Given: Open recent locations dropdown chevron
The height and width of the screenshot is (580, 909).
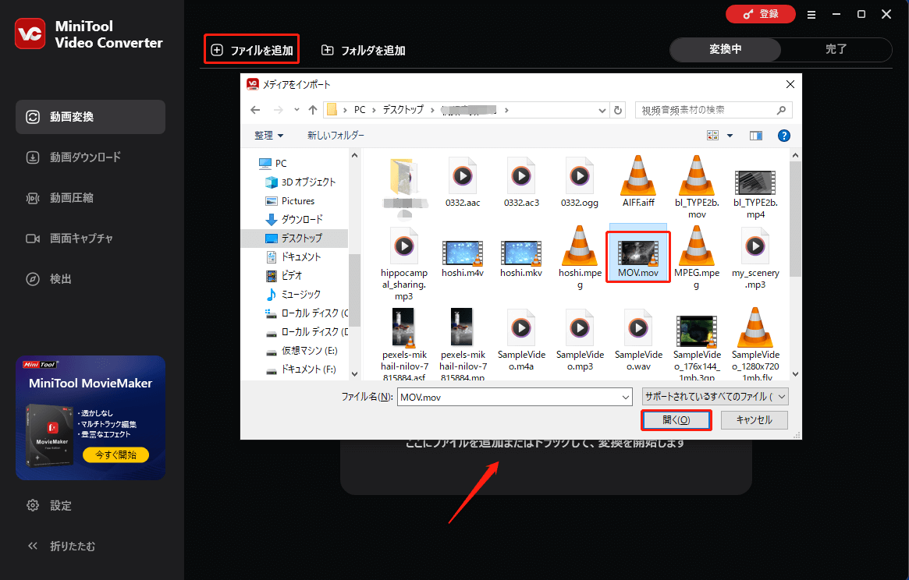Looking at the screenshot, I should [x=296, y=110].
